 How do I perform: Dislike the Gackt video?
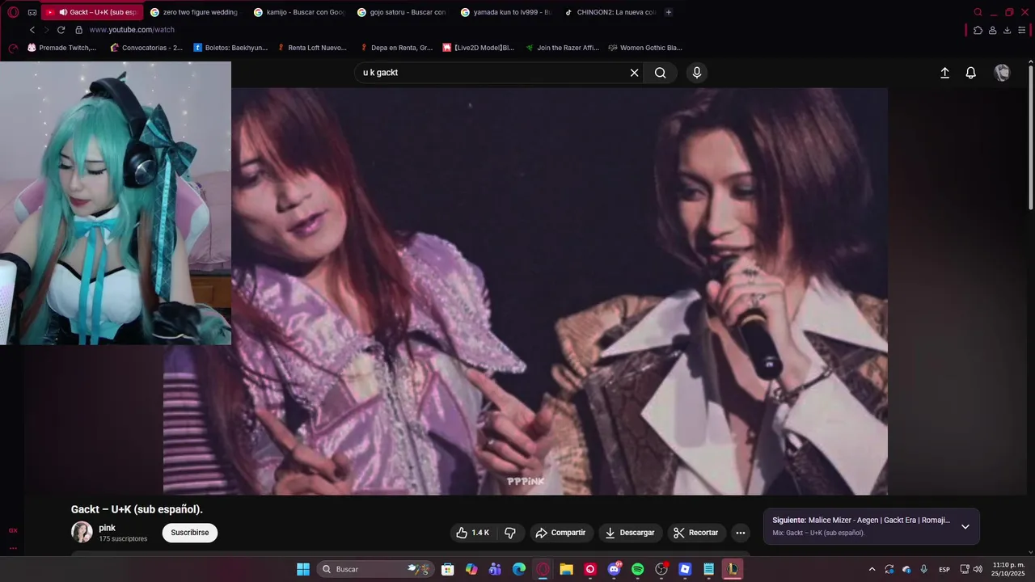tap(510, 533)
